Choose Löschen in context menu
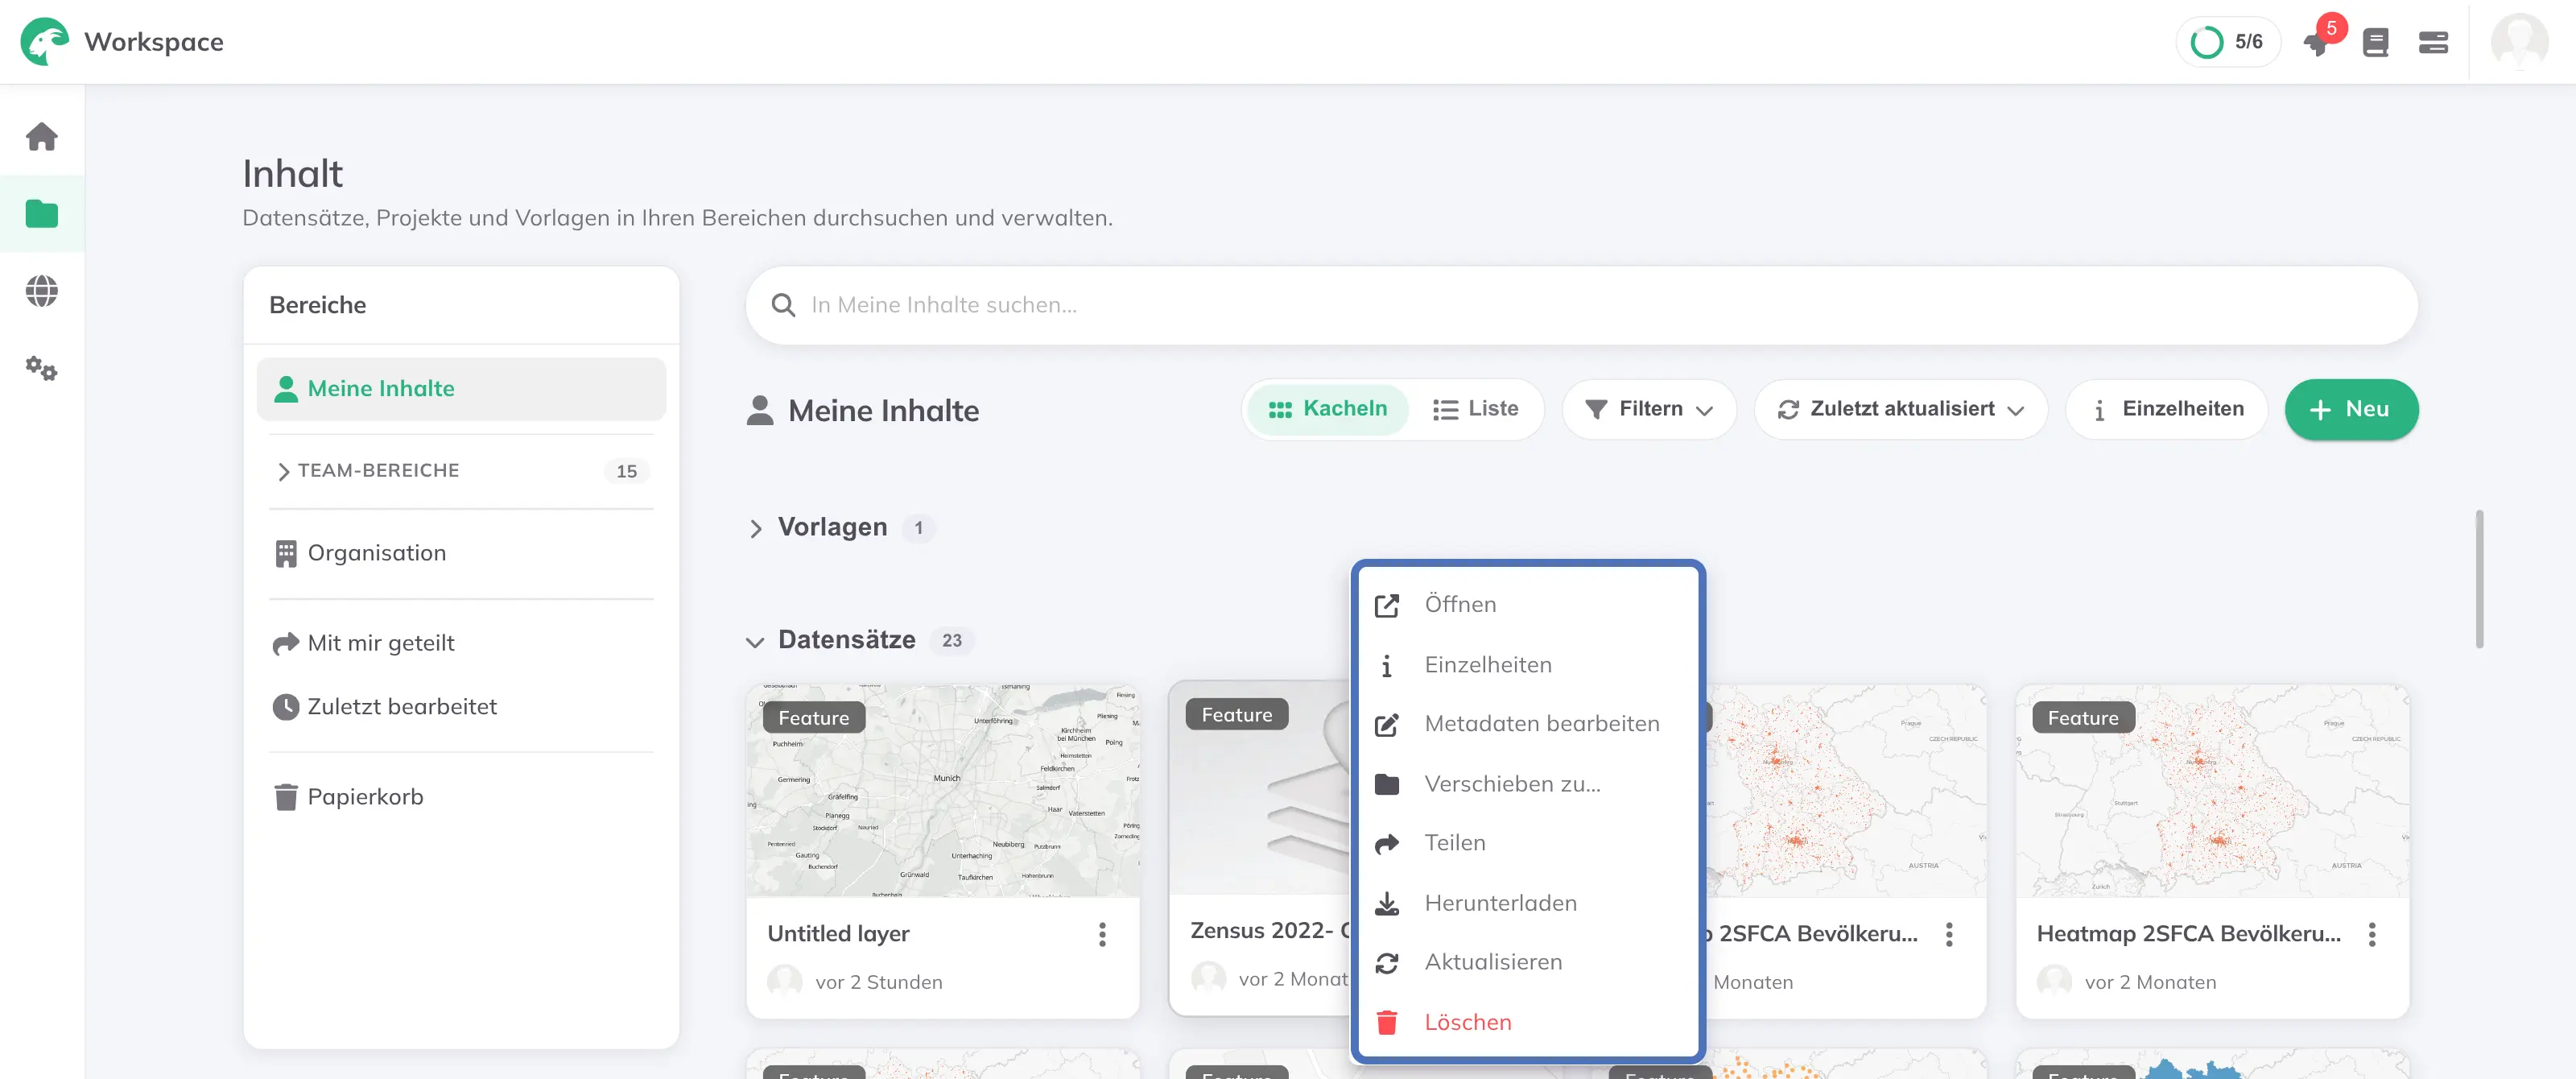Screen dimensions: 2576x1079 point(1527,1022)
